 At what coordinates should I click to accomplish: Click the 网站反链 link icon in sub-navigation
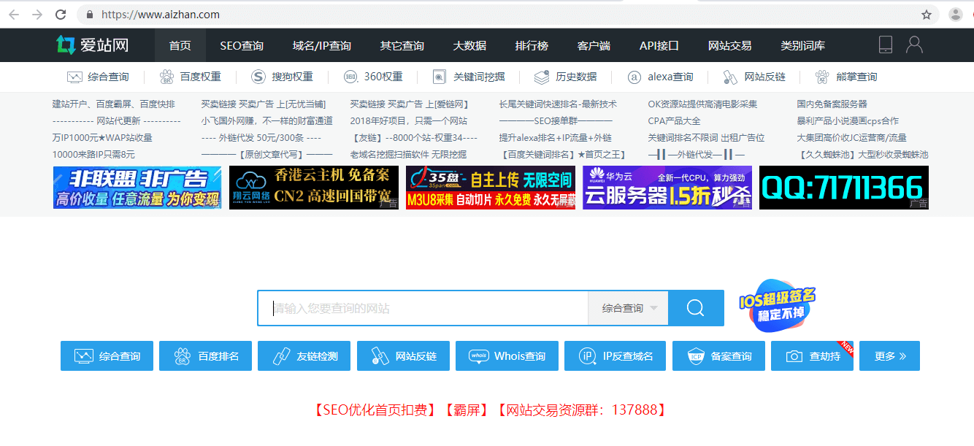[x=730, y=77]
